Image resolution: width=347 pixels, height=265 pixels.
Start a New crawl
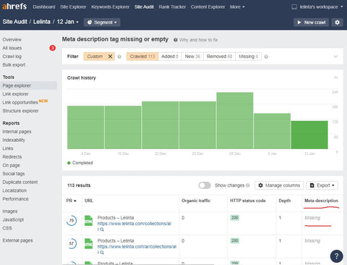[x=311, y=22]
